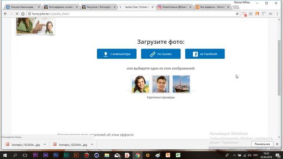Upload photo из Facebook
Viewport: 283px width, 159px height.
tap(205, 54)
